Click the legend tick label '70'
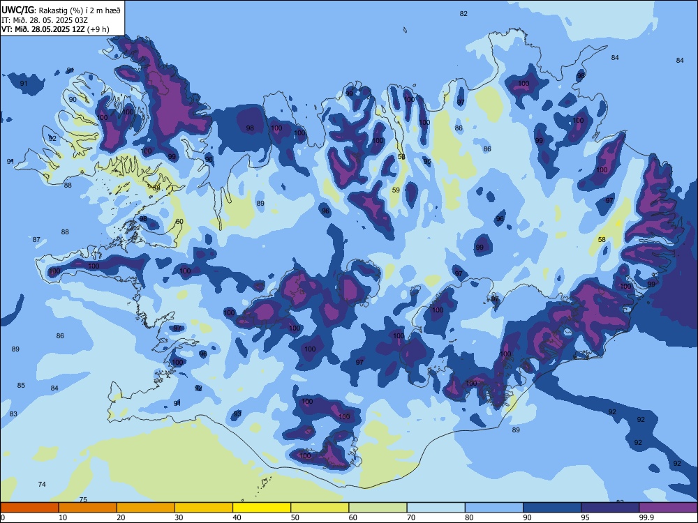 411,517
